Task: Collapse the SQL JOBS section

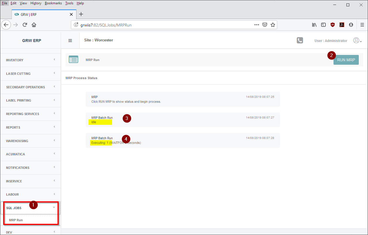Action: click(30, 208)
